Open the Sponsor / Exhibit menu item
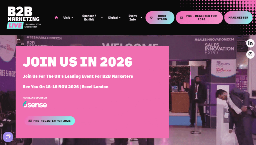The image size is (256, 145). click(89, 18)
